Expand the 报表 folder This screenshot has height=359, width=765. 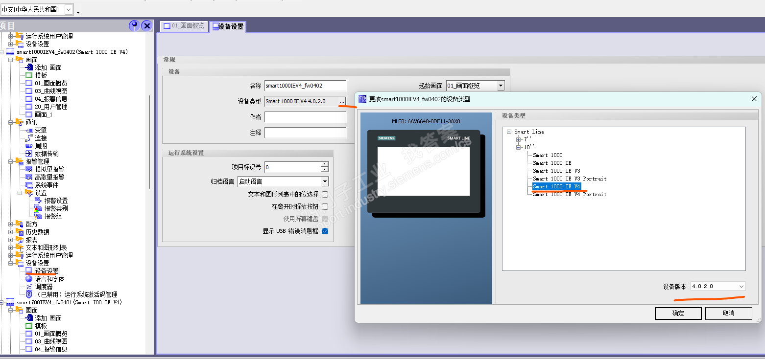pos(11,240)
